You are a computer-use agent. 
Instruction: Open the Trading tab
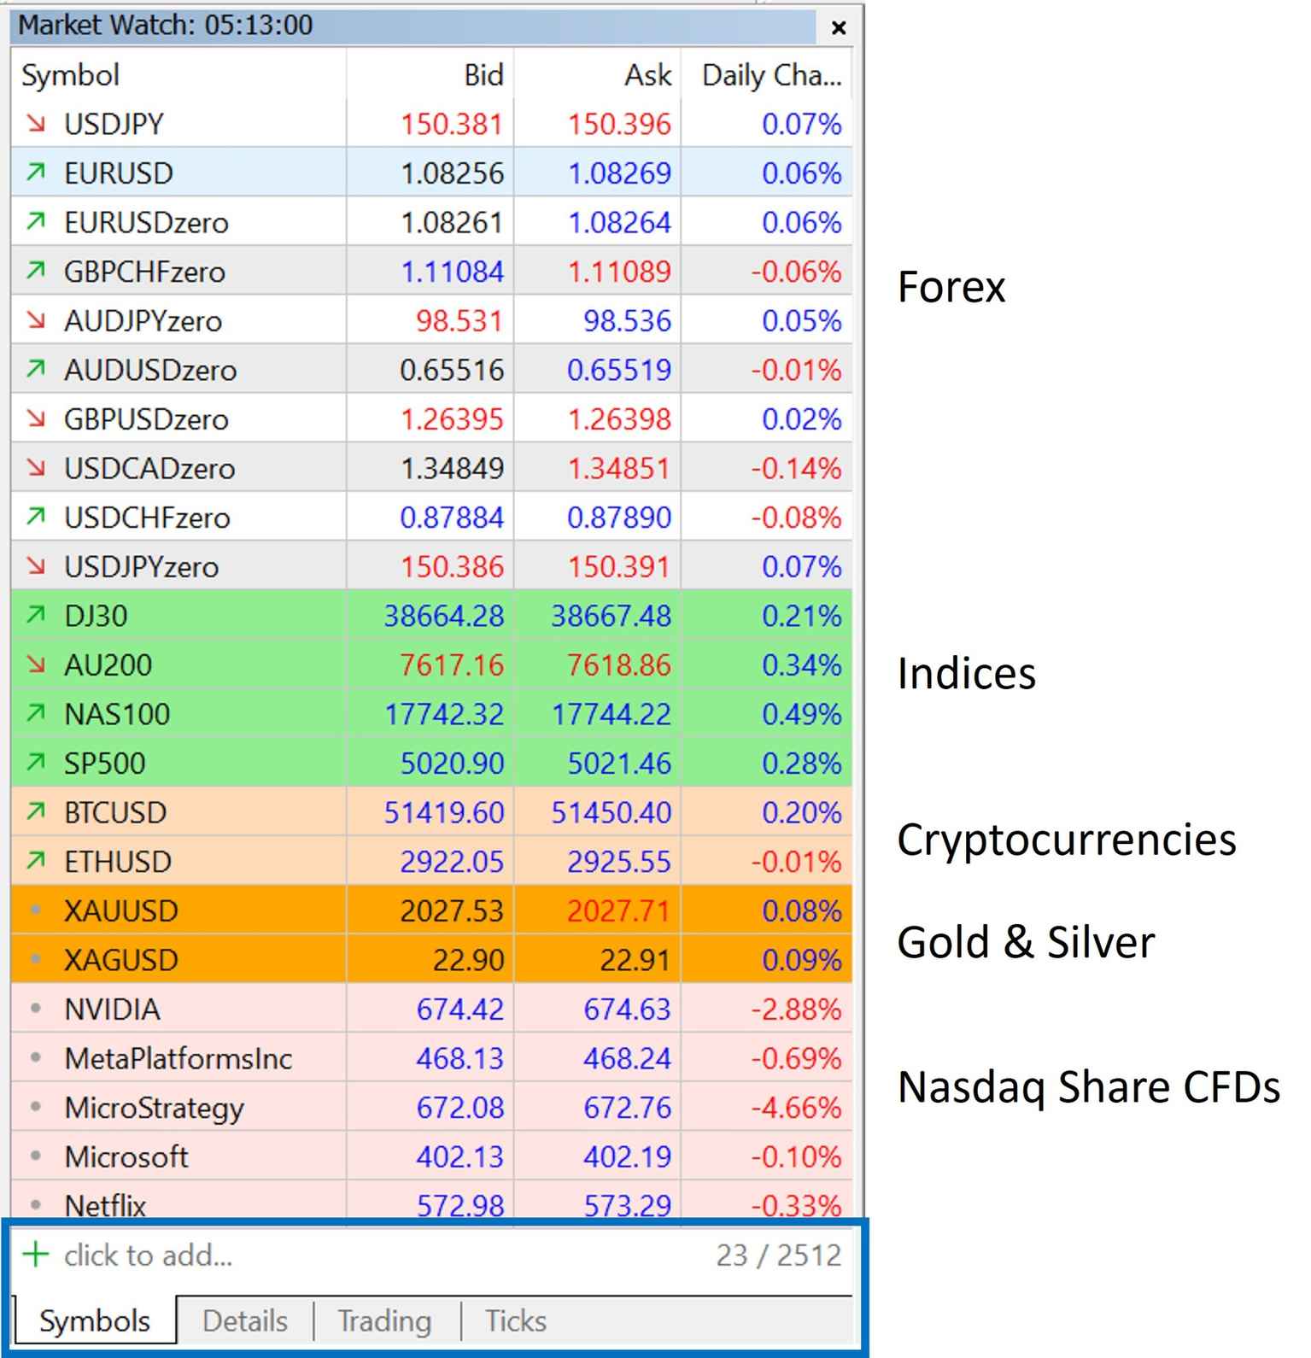pos(384,1321)
